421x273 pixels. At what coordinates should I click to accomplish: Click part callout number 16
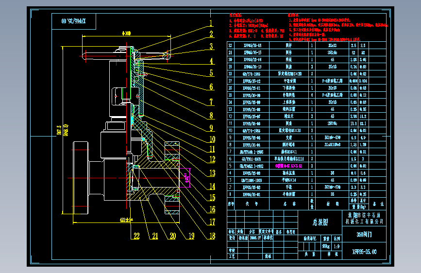pos(212,209)
